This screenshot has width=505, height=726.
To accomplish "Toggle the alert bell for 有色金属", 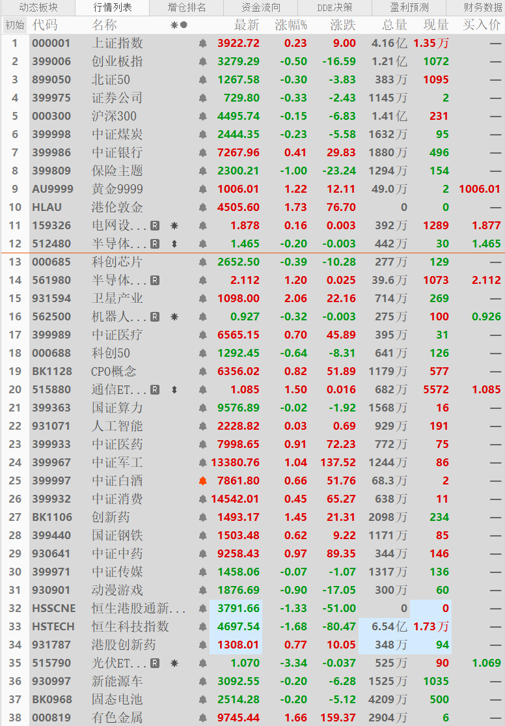I will [x=203, y=718].
